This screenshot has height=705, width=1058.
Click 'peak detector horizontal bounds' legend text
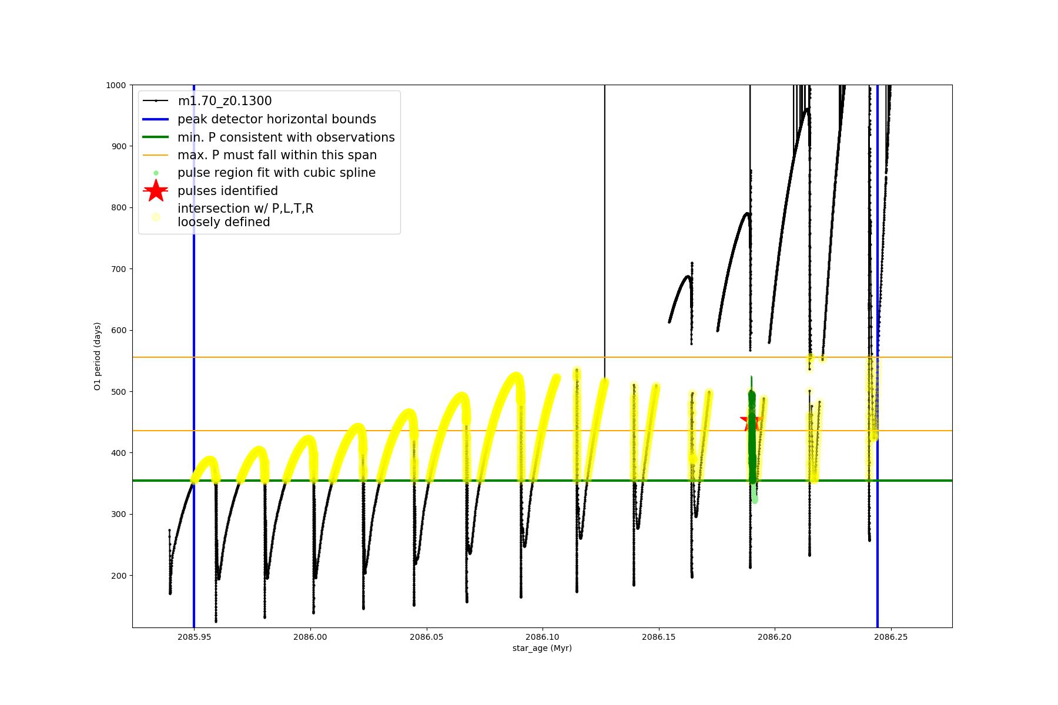coord(276,119)
